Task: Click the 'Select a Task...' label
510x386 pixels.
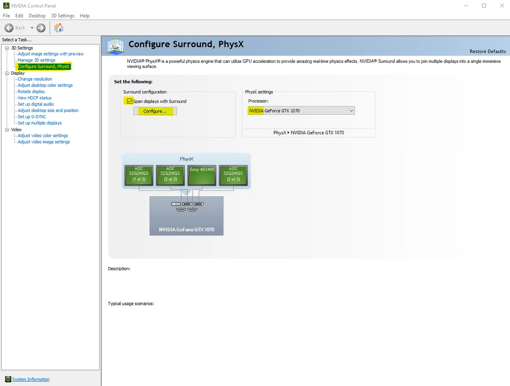Action: click(17, 40)
